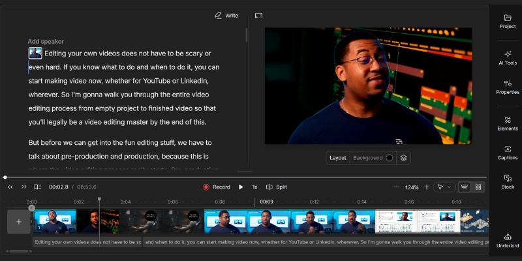Click the timeline horizontal scrollbar
This screenshot has height=261, width=522.
19,251
